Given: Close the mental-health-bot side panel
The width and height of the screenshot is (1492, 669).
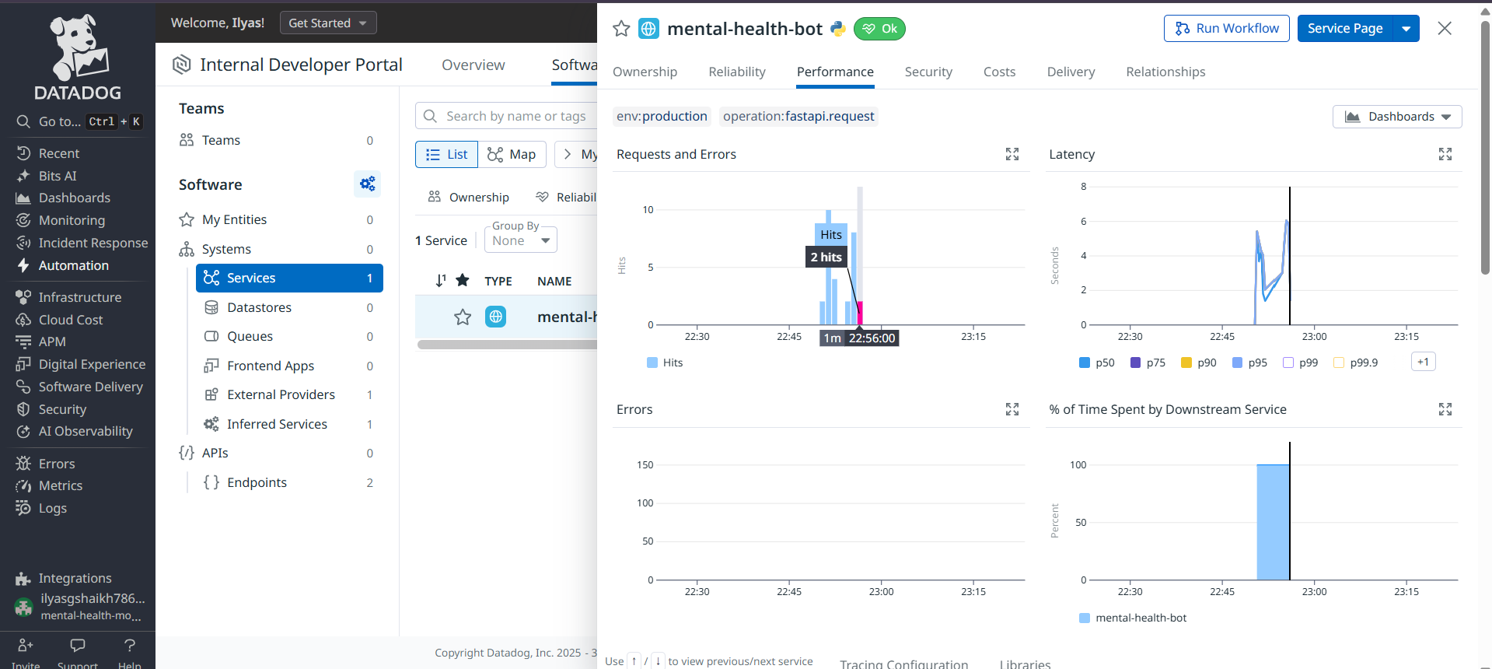Looking at the screenshot, I should [x=1445, y=28].
